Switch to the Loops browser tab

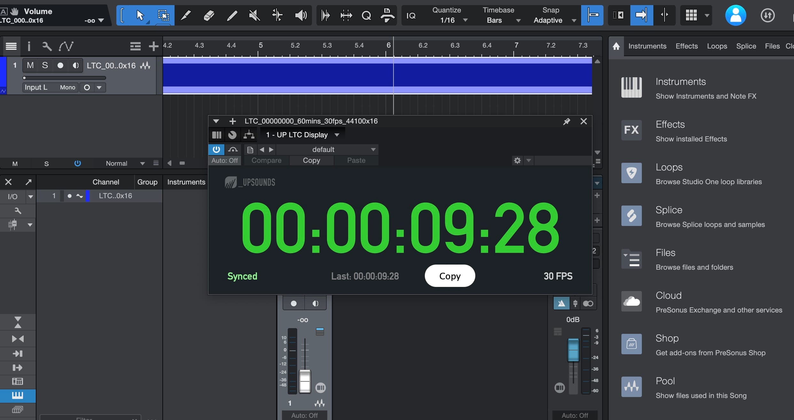717,46
